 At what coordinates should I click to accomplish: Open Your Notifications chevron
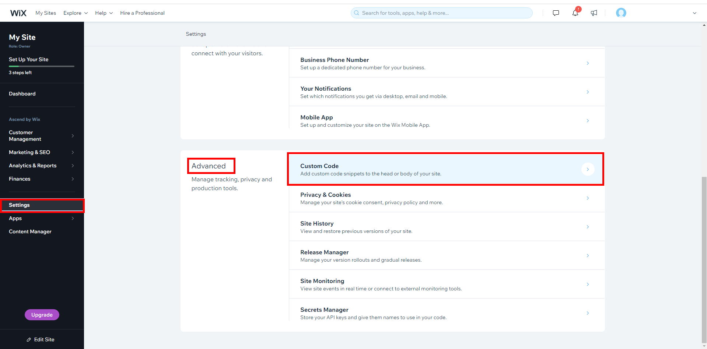pos(588,92)
